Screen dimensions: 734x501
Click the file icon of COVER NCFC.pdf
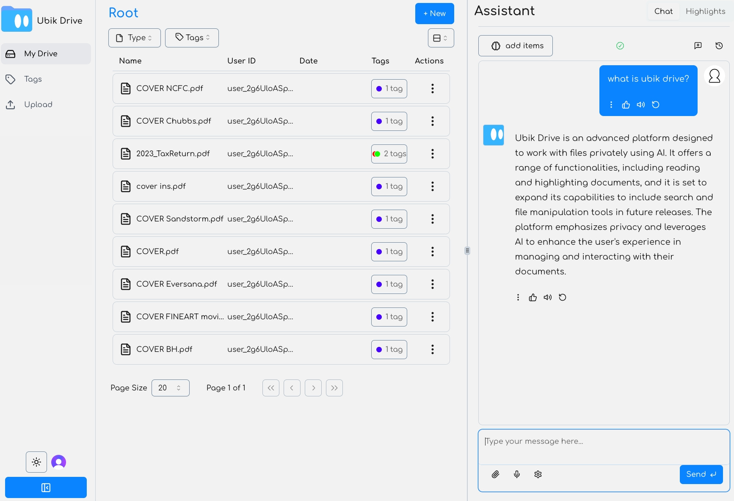click(x=126, y=89)
